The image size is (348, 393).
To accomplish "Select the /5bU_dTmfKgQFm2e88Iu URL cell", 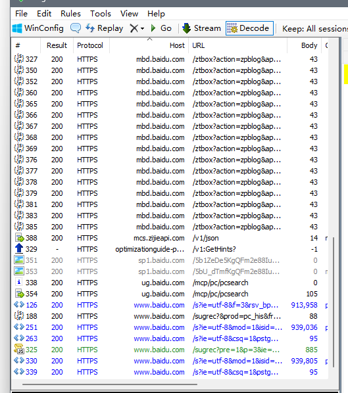I will pyautogui.click(x=236, y=271).
